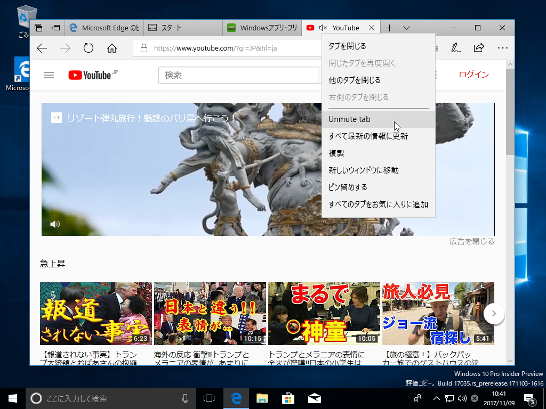Open YouTube's navigation hamburger menu

pos(49,75)
